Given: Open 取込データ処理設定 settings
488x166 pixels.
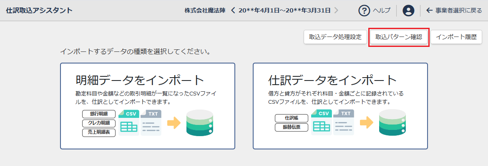Looking at the screenshot, I should coord(335,37).
